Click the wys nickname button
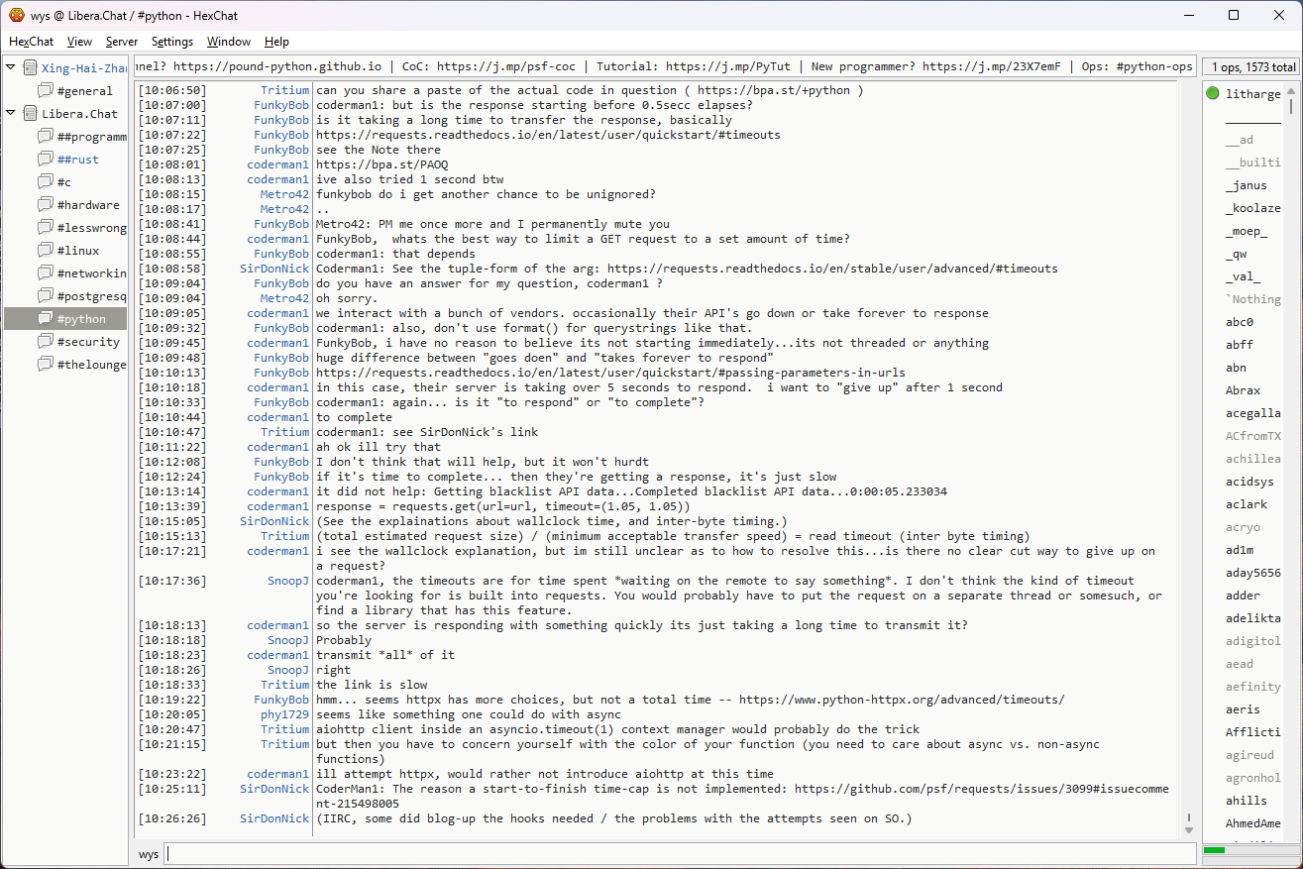Screen dimensions: 1303x869 coord(148,854)
